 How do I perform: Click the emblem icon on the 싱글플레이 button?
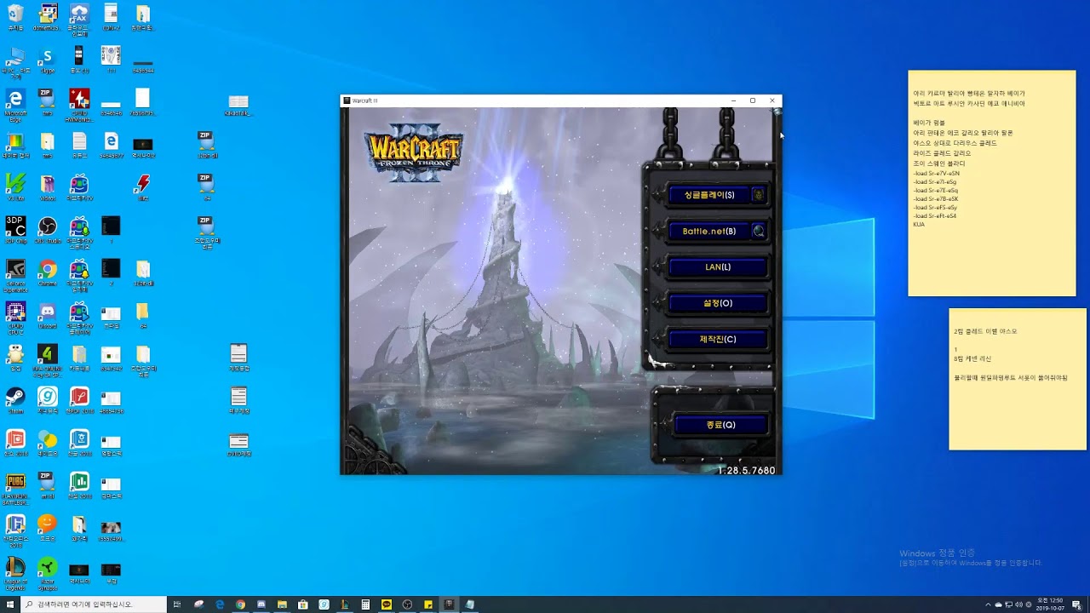point(758,195)
